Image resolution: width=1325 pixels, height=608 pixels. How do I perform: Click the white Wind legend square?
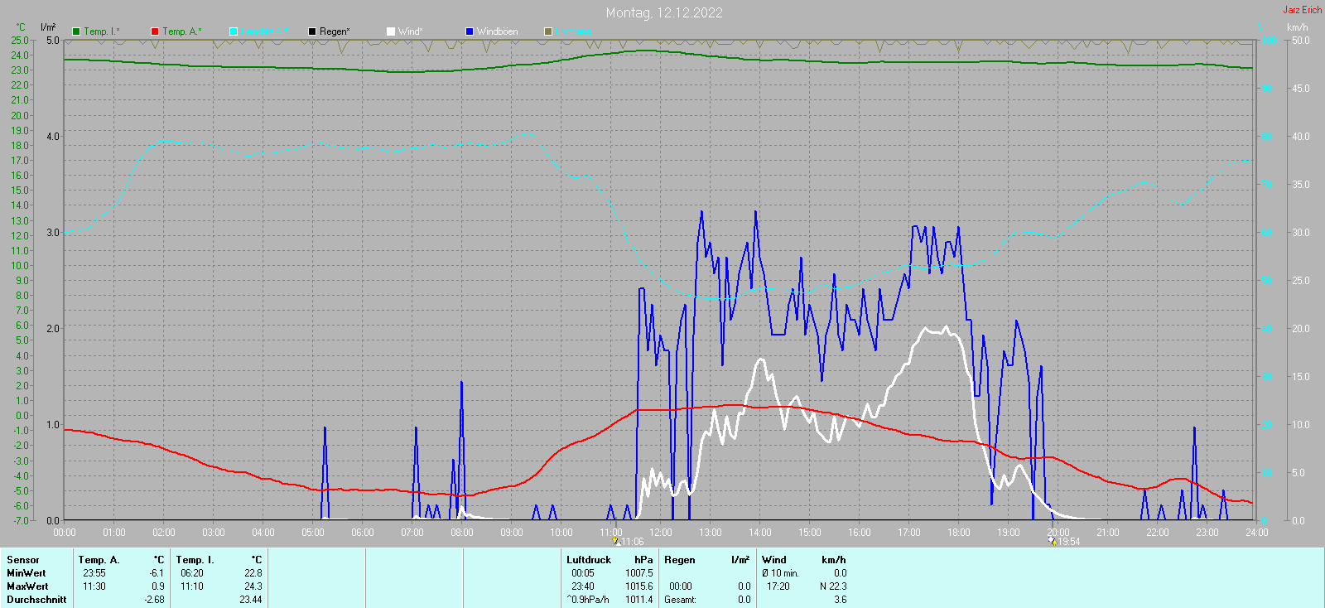click(x=391, y=31)
